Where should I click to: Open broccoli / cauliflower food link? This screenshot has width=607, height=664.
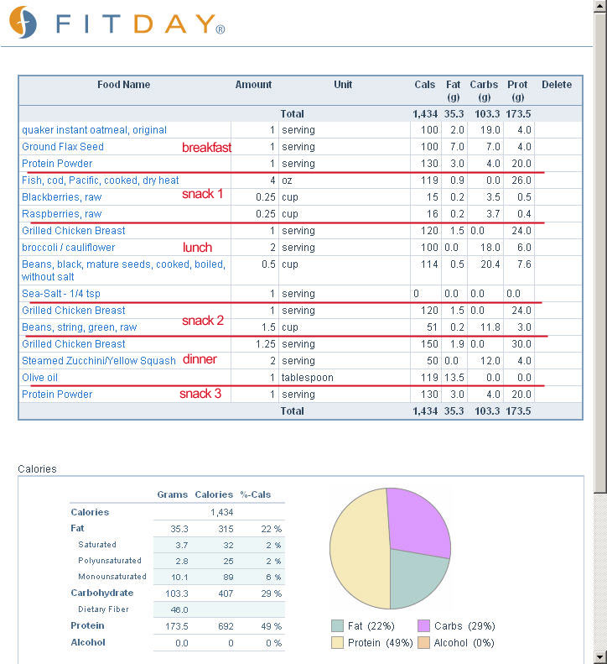pyautogui.click(x=68, y=248)
